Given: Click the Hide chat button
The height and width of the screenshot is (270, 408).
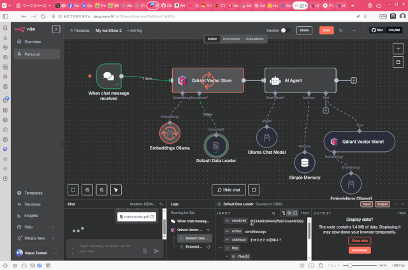Looking at the screenshot, I should click(229, 190).
